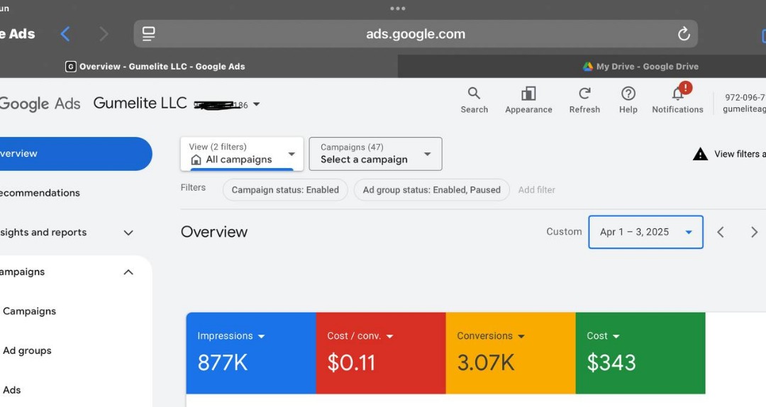This screenshot has width=766, height=407.
Task: Open the Apr 1 – 3, 2025 date range dropdown
Action: tap(646, 232)
